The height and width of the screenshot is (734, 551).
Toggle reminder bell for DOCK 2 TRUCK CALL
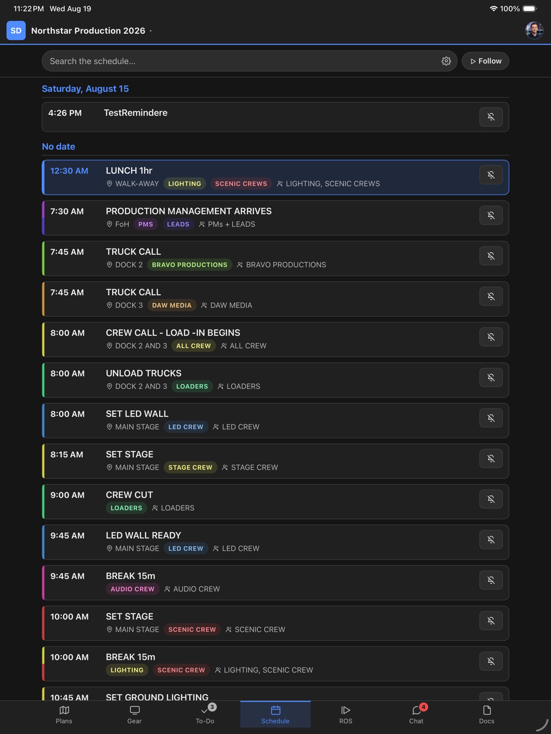(x=491, y=256)
